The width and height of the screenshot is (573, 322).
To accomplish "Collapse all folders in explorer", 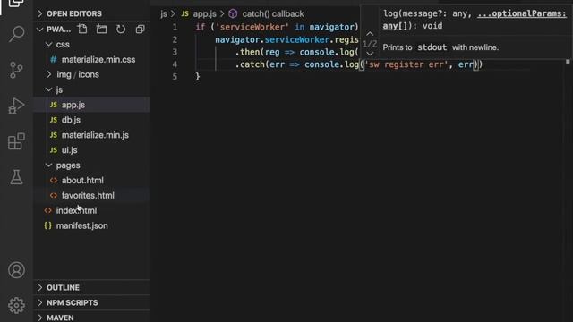I will pyautogui.click(x=140, y=29).
